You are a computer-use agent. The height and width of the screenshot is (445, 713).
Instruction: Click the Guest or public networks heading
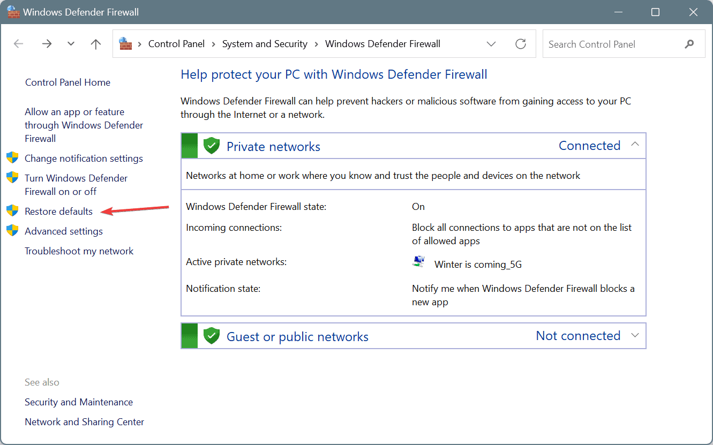[297, 337]
